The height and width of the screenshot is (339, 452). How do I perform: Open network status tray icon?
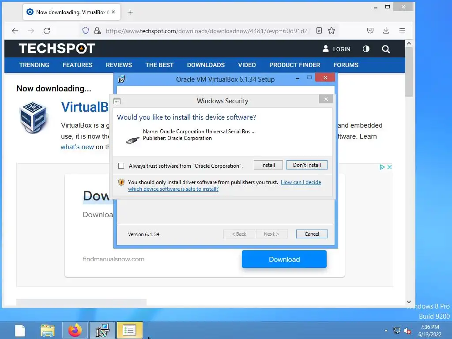397,331
